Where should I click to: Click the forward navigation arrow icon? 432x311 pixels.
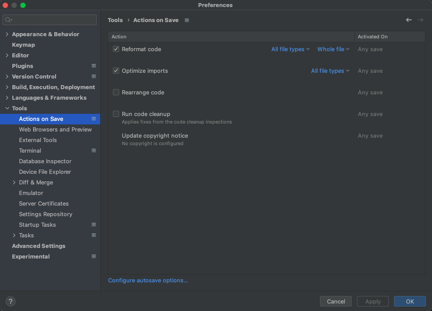[x=421, y=20]
